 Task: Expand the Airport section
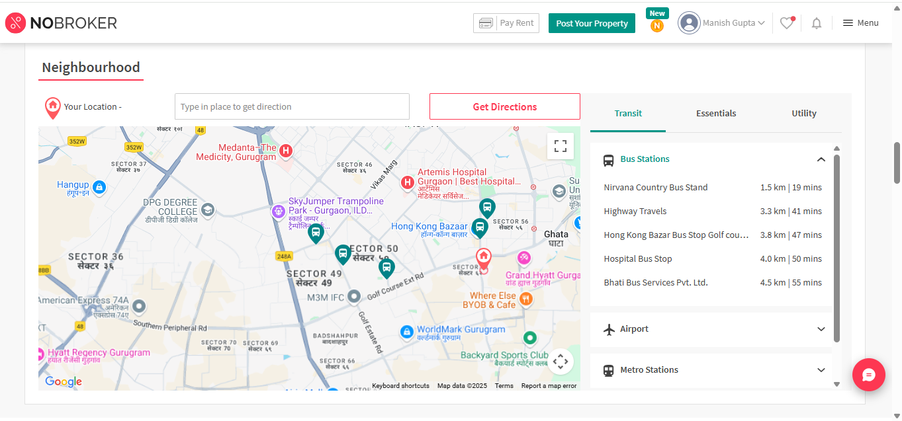pyautogui.click(x=821, y=329)
